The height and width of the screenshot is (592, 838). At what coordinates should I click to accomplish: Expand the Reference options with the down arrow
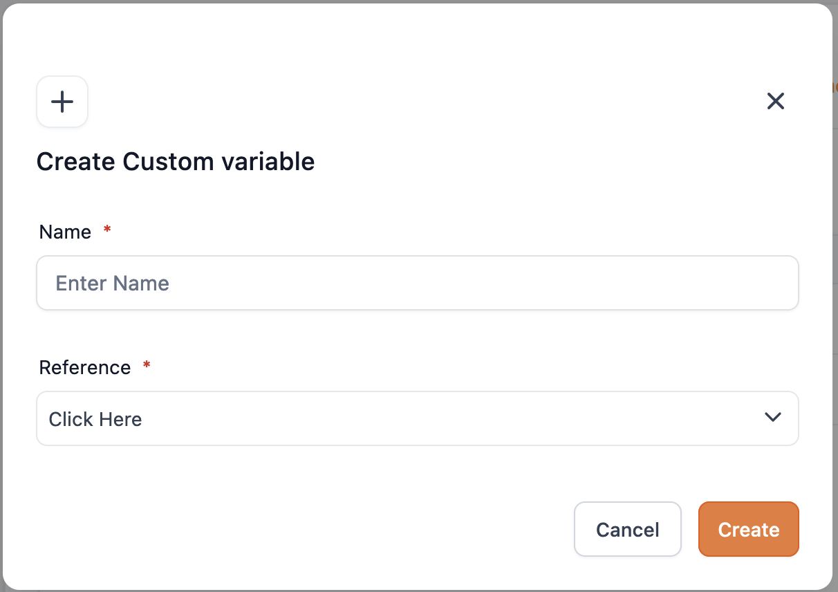[772, 418]
